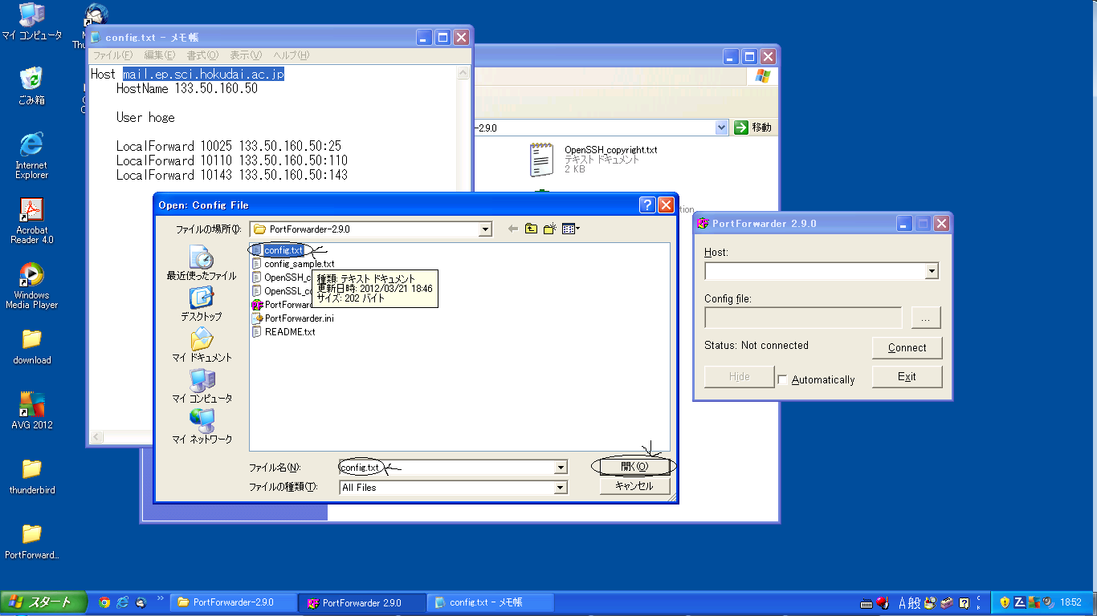The height and width of the screenshot is (616, 1097).
Task: Launch Internet Explorer desktop icon
Action: point(31,156)
